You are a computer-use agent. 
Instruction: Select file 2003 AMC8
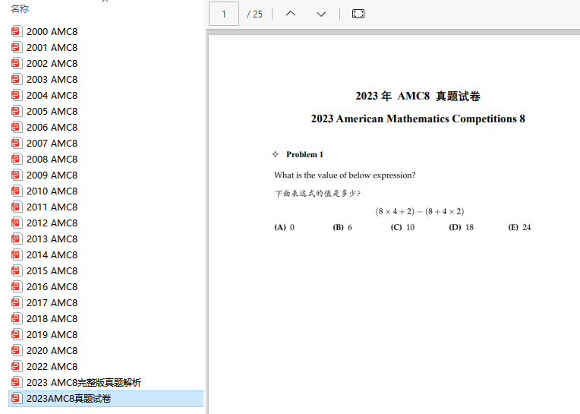tap(52, 79)
